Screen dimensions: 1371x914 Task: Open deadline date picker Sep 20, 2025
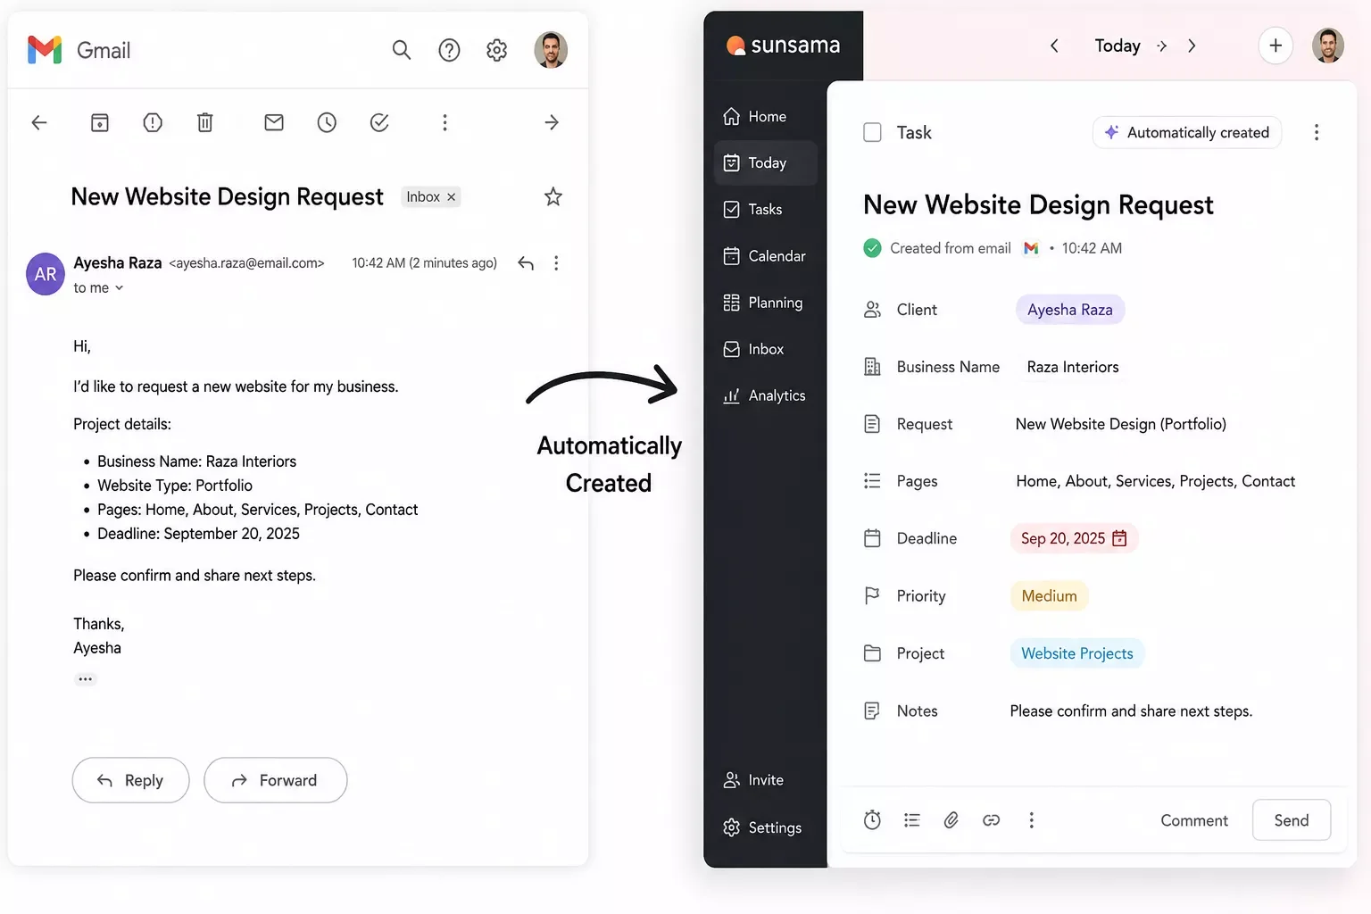tap(1074, 538)
